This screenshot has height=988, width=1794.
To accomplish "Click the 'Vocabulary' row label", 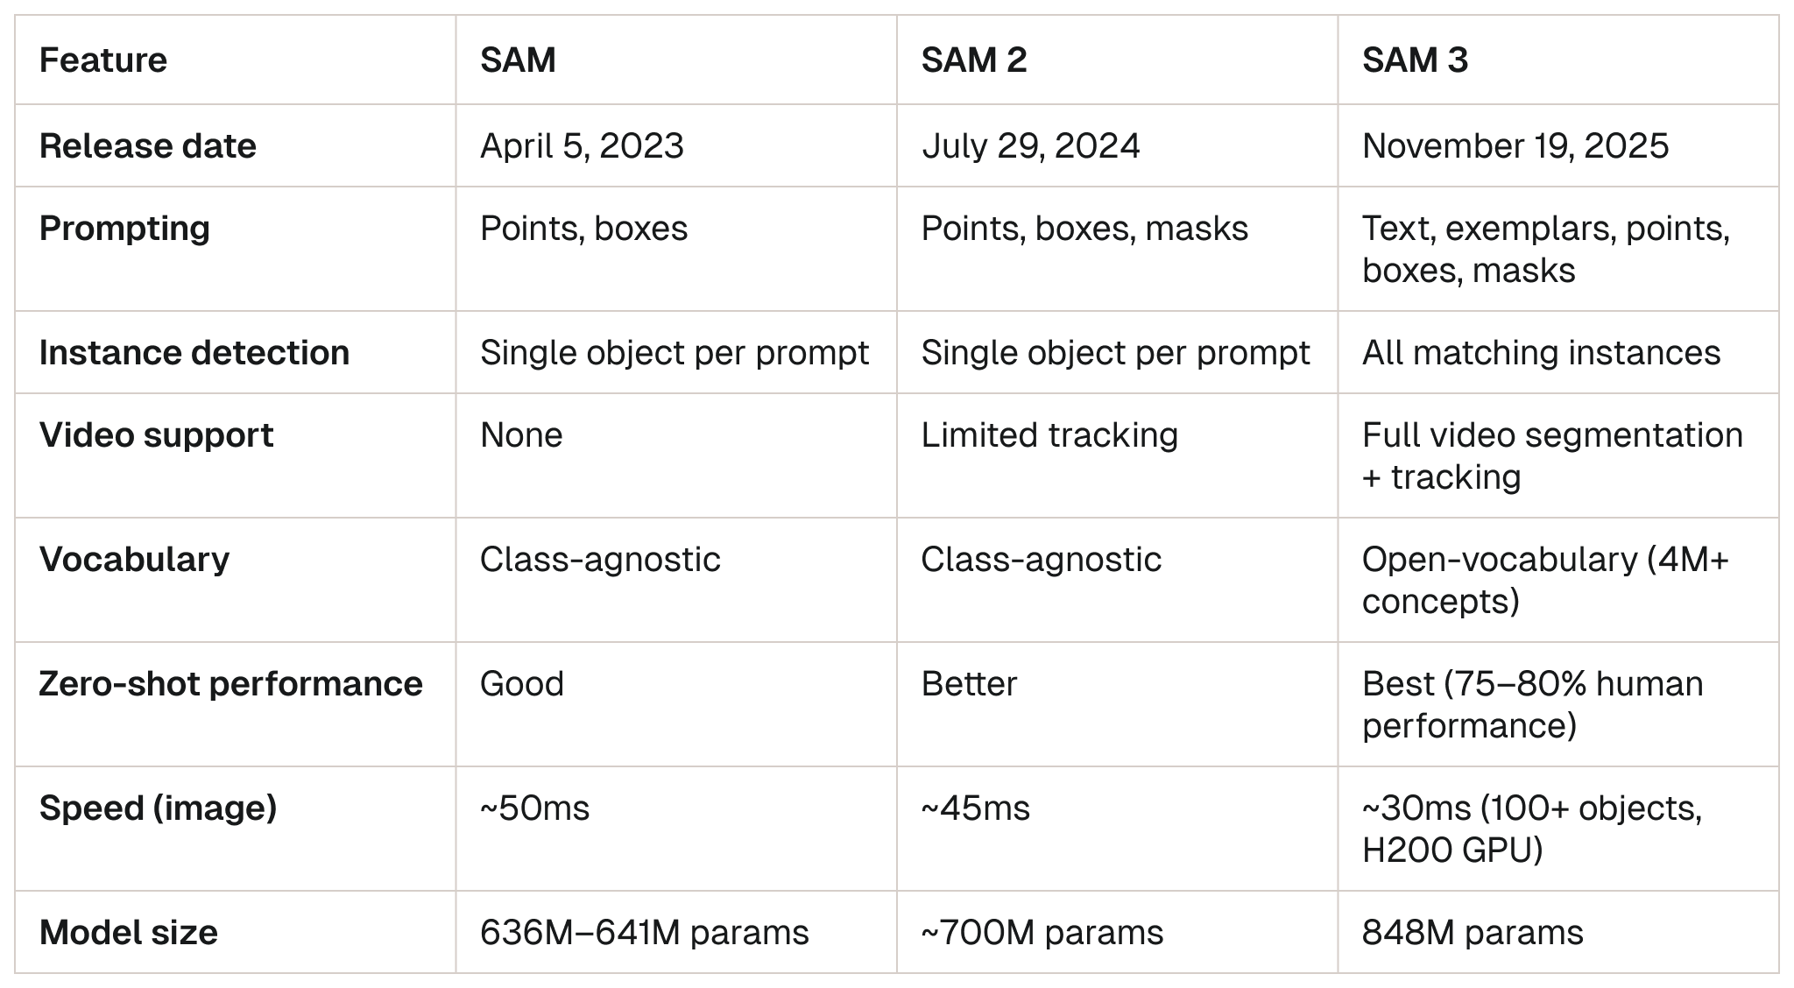I will tap(134, 559).
